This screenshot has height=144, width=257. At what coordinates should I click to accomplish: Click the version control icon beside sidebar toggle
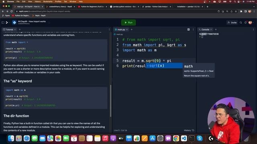(x=7, y=22)
